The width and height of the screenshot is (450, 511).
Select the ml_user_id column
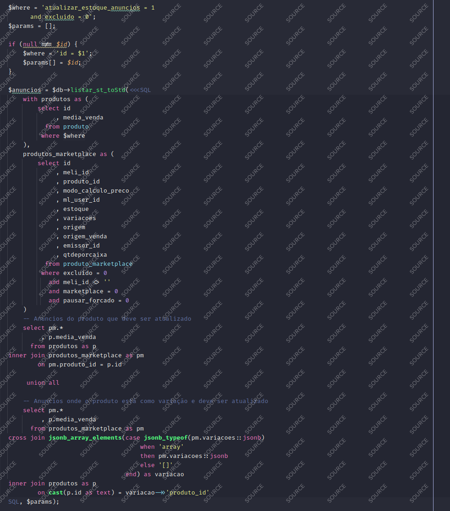[x=81, y=200]
